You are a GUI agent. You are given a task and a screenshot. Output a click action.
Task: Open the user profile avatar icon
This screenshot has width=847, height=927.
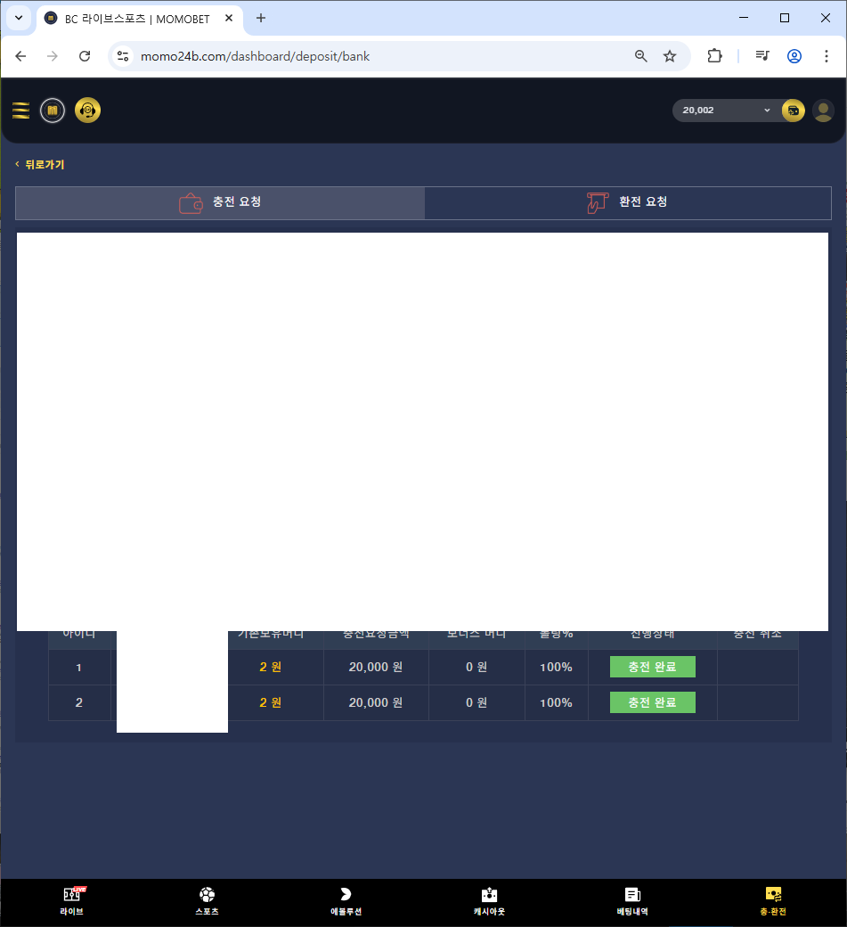823,111
